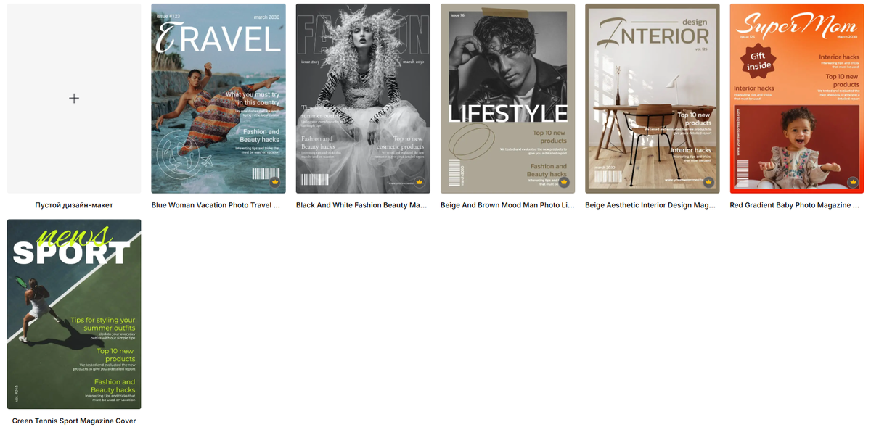The image size is (871, 430).
Task: Open the Beige Aesthetic Interior Design thumbnail
Action: click(653, 99)
